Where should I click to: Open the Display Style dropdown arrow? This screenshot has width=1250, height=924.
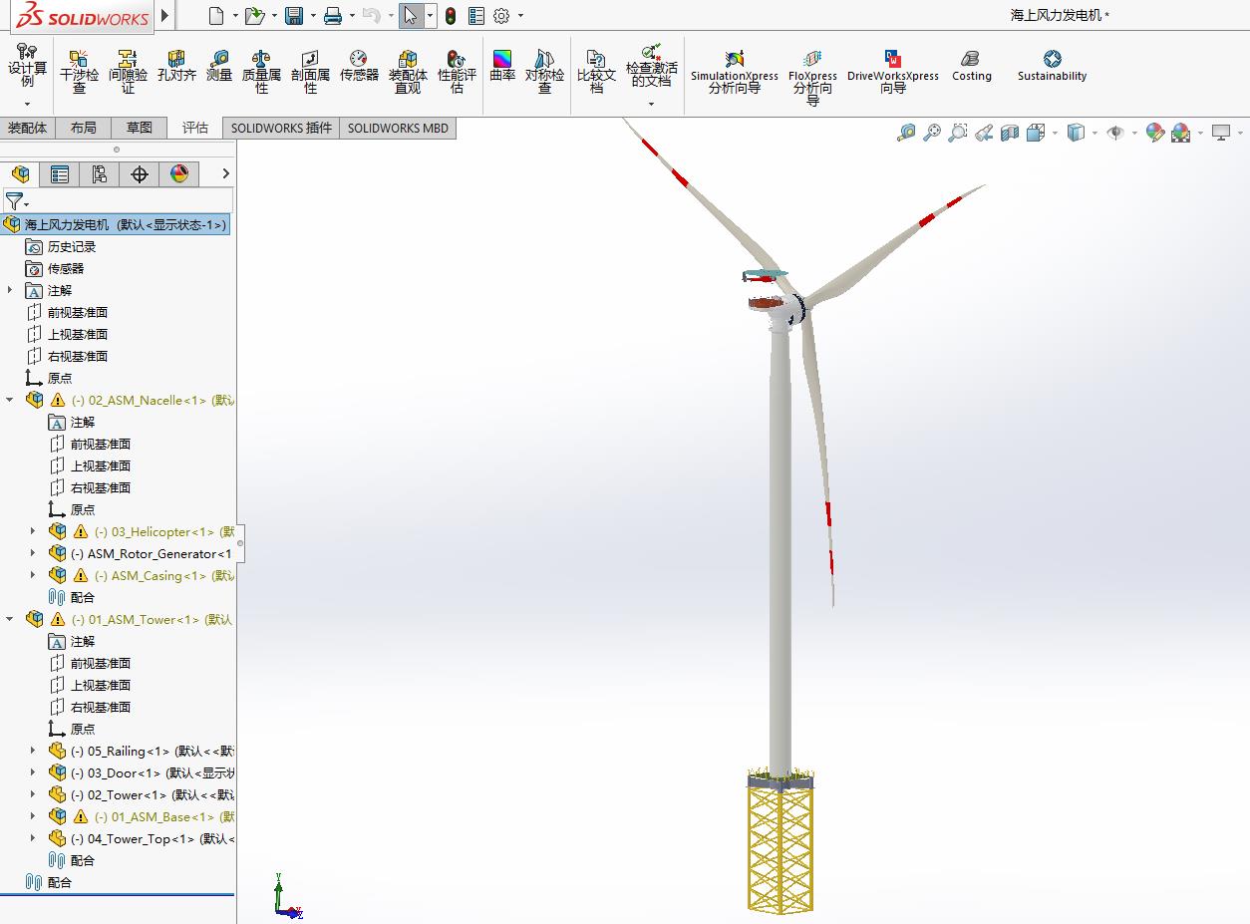pyautogui.click(x=1094, y=134)
